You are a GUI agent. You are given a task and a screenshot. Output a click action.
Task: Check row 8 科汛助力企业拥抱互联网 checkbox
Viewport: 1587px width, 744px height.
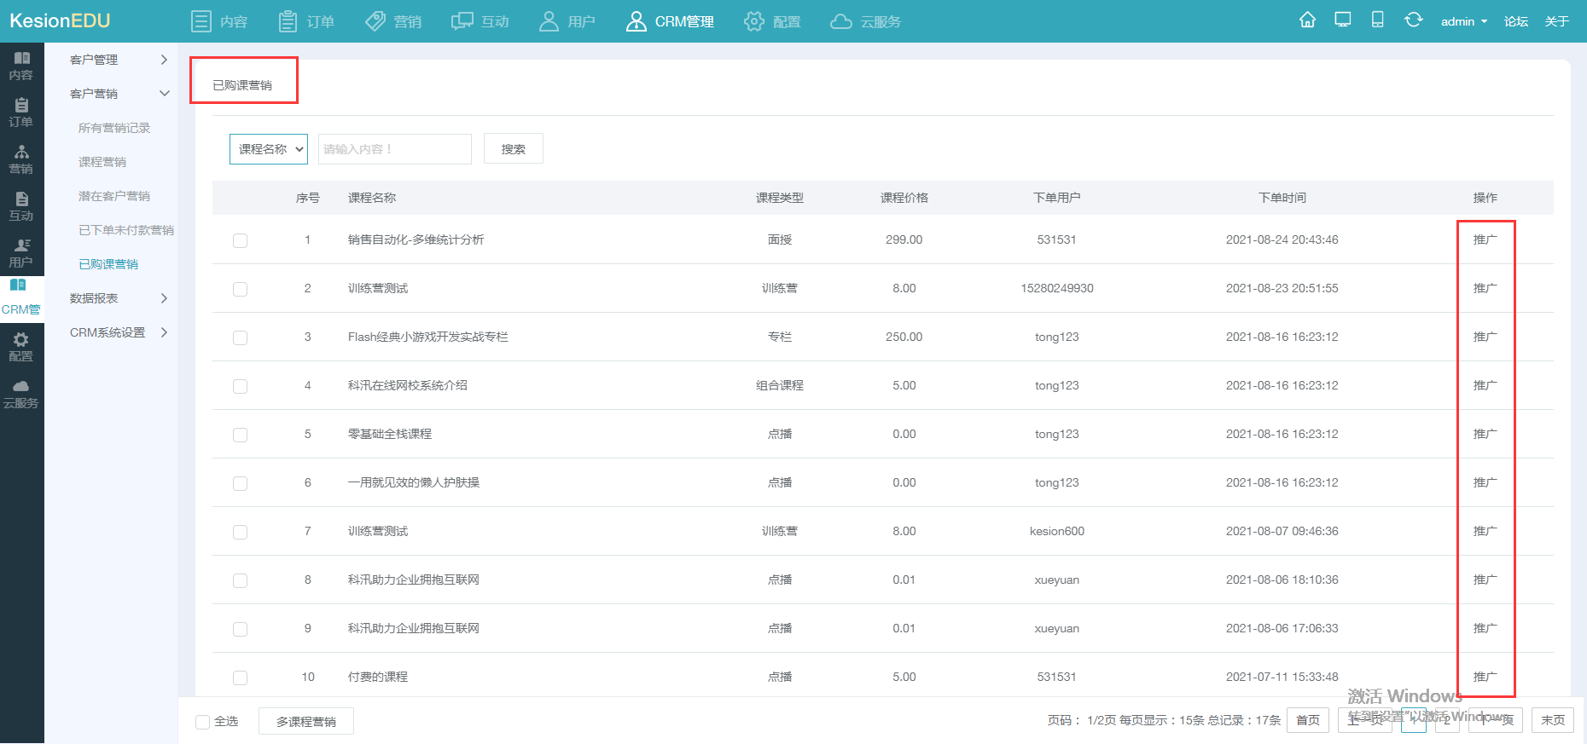(x=241, y=580)
